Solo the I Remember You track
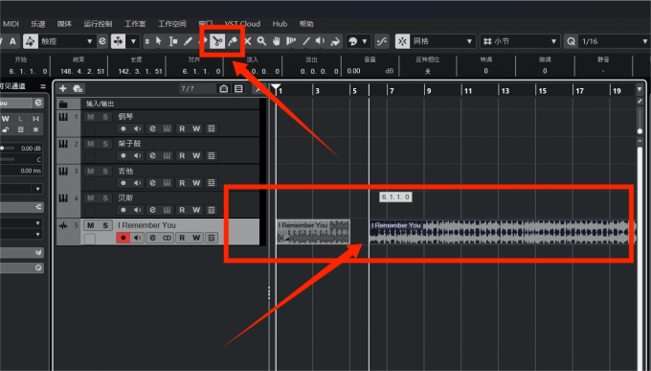This screenshot has height=371, width=651. (x=105, y=225)
